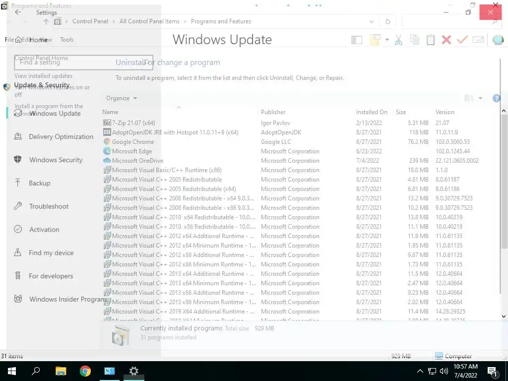Select the AdoptOpenJDK JRE program icon
The width and height of the screenshot is (508, 381).
pos(107,132)
